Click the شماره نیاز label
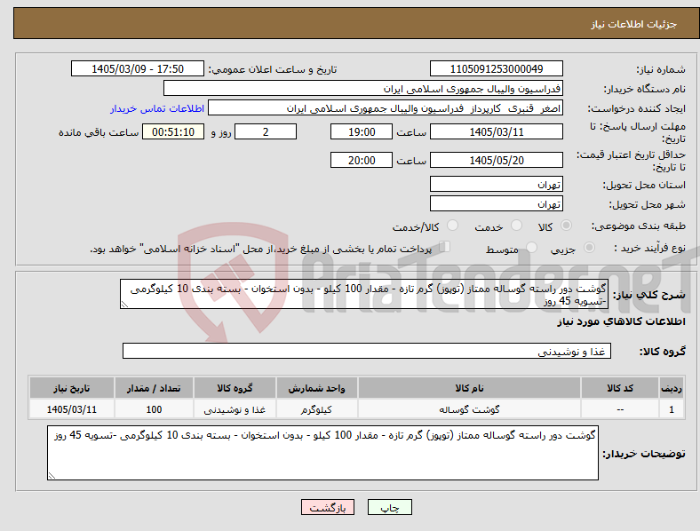700x531 pixels. coord(660,69)
